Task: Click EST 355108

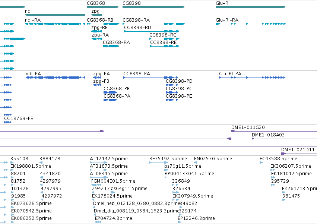Action: point(12,163)
